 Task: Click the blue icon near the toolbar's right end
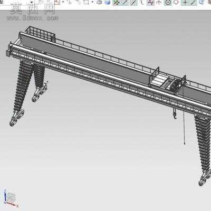202,2
